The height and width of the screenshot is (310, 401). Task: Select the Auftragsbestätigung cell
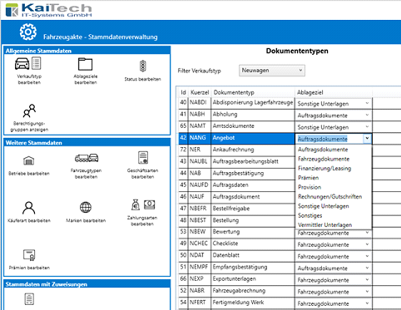[x=253, y=173]
